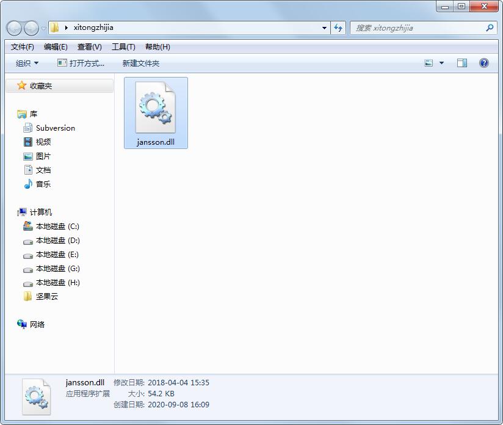The image size is (503, 425).
Task: Click the search xitongzhijia input field
Action: [x=418, y=27]
